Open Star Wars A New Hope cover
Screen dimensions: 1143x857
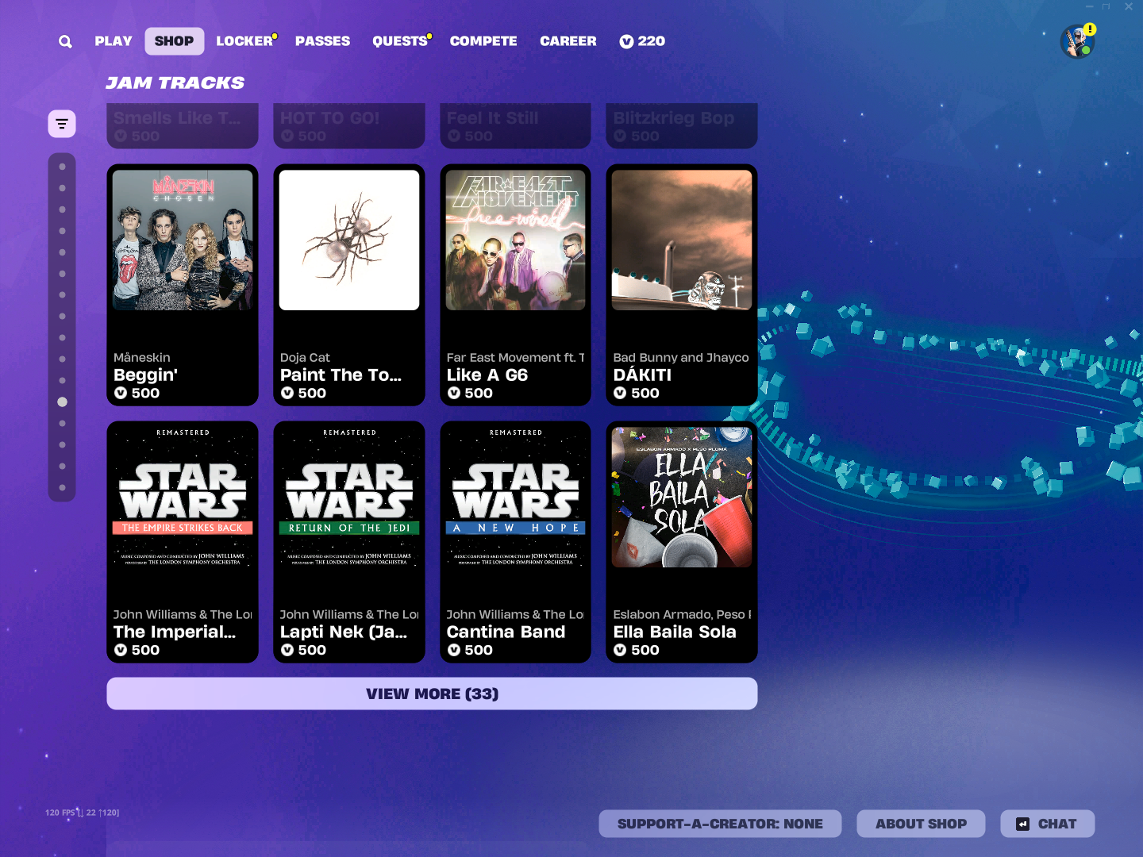point(516,498)
